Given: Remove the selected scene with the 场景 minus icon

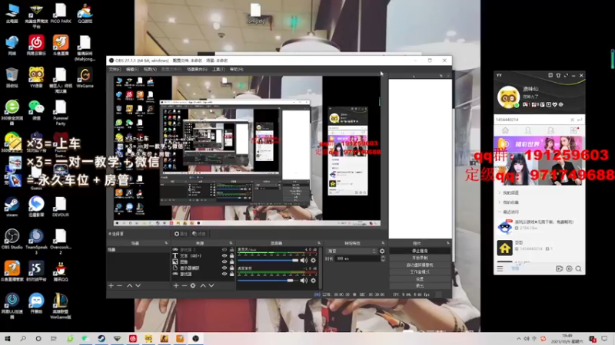Looking at the screenshot, I should [120, 286].
